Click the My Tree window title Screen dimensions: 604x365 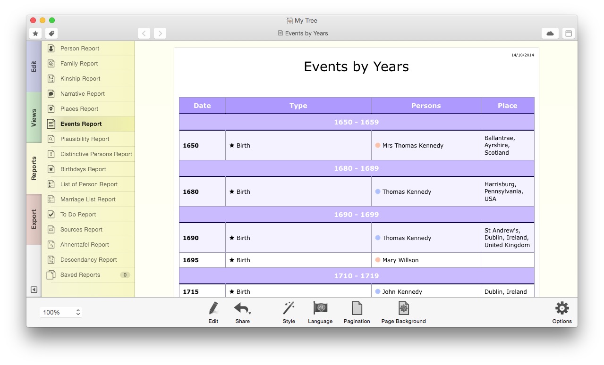point(306,21)
